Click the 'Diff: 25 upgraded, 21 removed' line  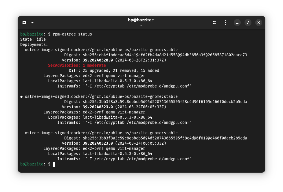tap(114, 70)
